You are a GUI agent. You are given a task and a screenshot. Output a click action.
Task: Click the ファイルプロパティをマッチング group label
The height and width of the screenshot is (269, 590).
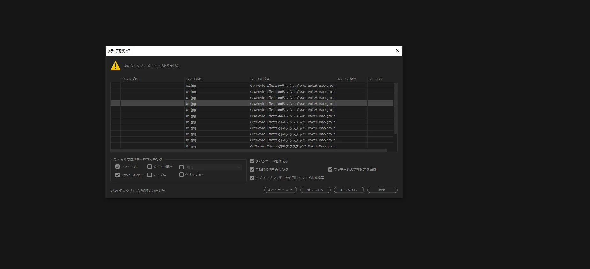[138, 159]
